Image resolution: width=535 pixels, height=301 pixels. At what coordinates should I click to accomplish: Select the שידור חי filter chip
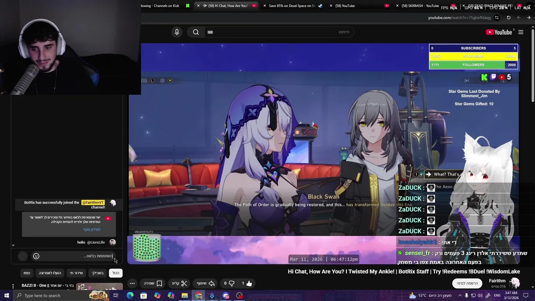pyautogui.click(x=76, y=273)
